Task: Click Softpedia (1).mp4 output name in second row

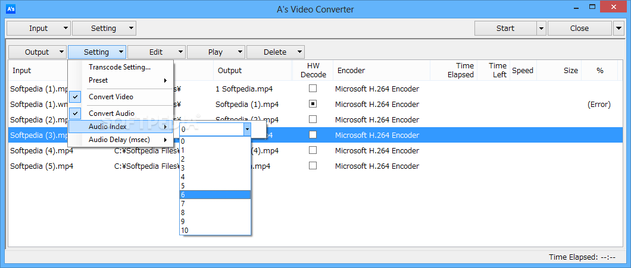Action: tap(247, 105)
